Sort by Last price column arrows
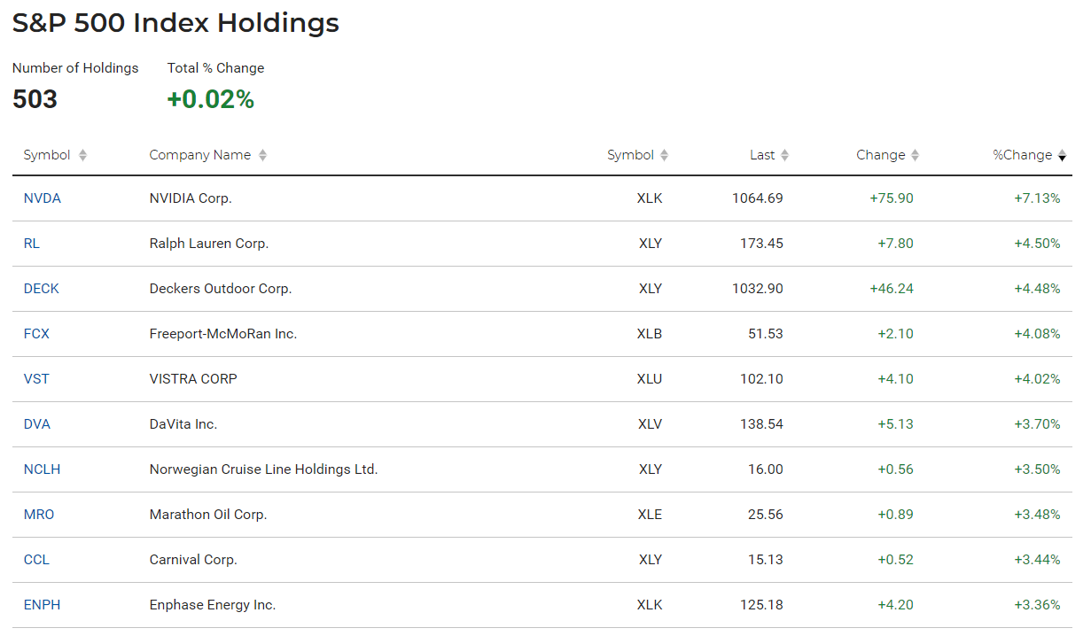1091x636 pixels. 785,155
